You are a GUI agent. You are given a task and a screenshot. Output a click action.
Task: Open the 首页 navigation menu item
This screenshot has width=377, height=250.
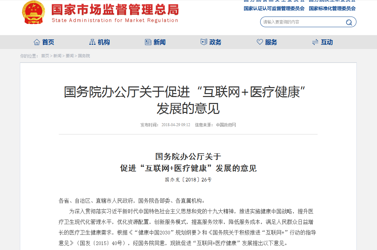48,42
